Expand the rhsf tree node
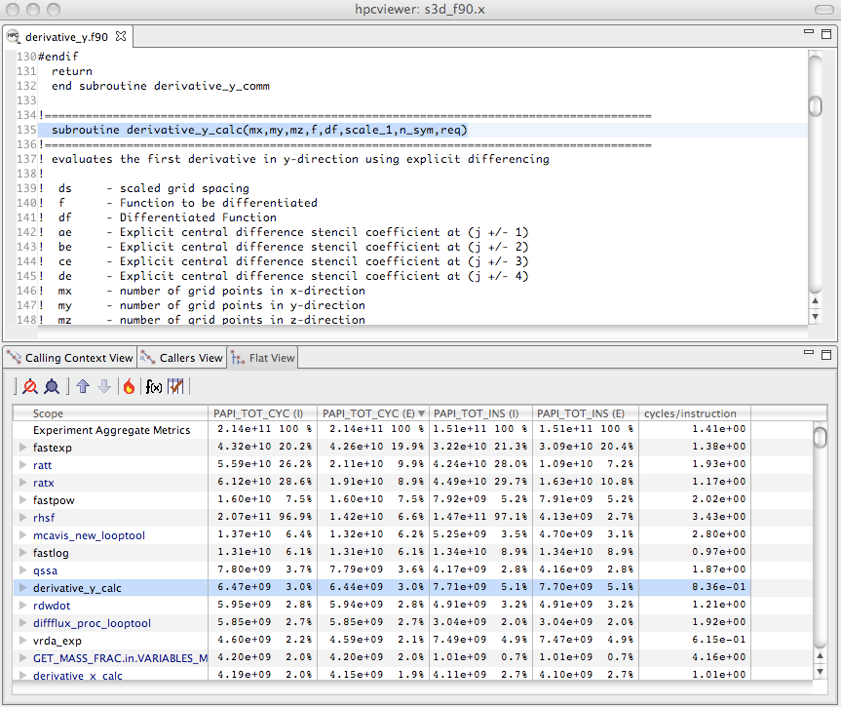 click(23, 518)
